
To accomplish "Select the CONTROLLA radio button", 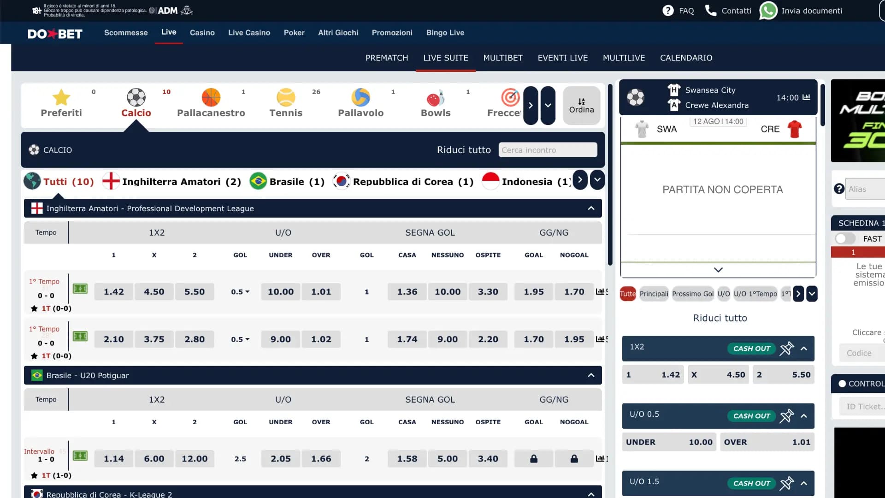I will (x=842, y=384).
